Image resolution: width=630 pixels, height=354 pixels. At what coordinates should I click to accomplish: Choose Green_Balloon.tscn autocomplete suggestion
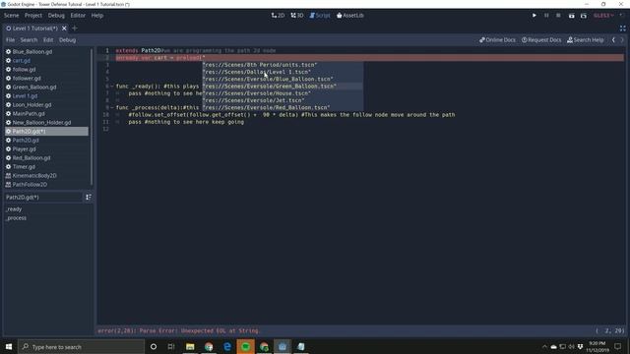(283, 87)
